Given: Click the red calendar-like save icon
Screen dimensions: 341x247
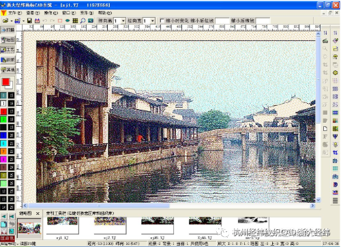Looking at the screenshot, I should pyautogui.click(x=37, y=20).
